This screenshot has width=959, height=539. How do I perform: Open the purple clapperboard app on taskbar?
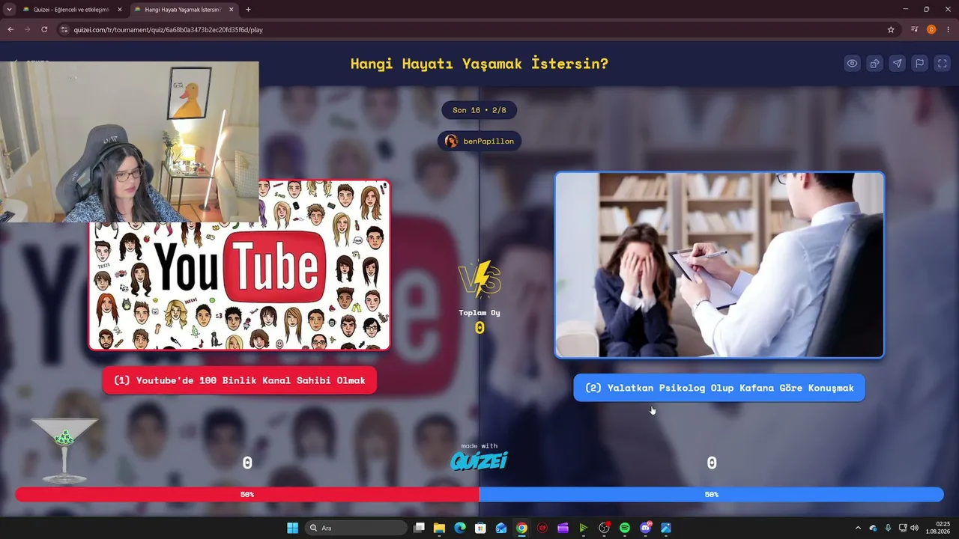pos(563,528)
